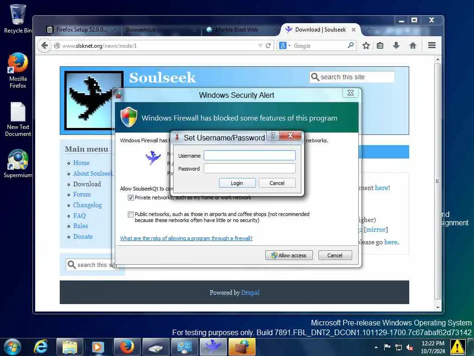The width and height of the screenshot is (474, 356).
Task: Open the Windows Start orb
Action: [x=12, y=347]
